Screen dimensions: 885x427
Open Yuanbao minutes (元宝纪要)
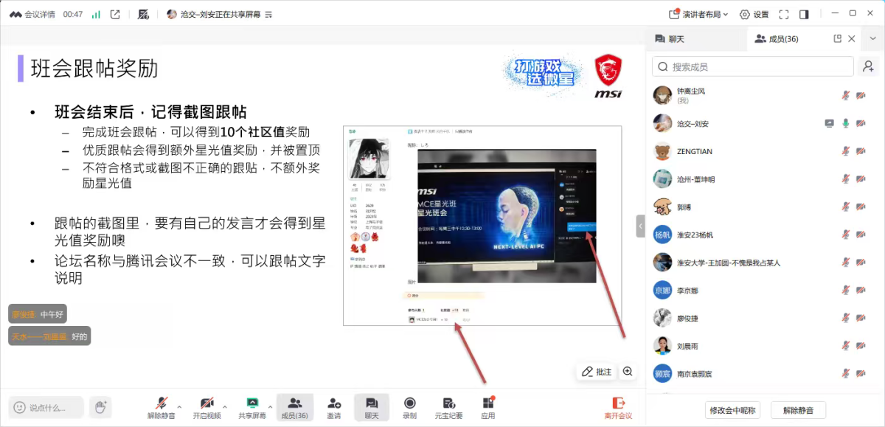coord(448,407)
